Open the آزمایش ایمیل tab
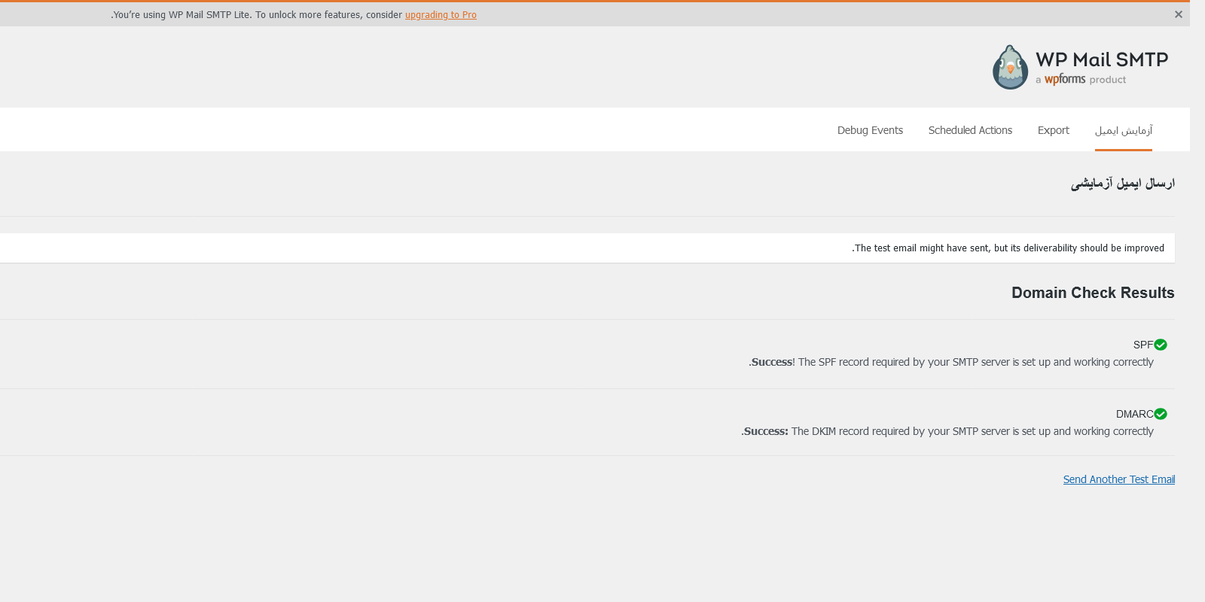Screen dimensions: 1205x602 1124,130
